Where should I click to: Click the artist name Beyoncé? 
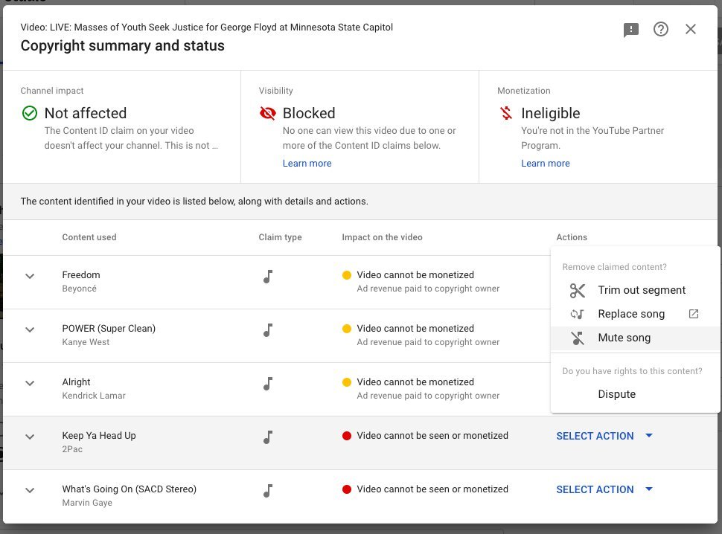[79, 289]
